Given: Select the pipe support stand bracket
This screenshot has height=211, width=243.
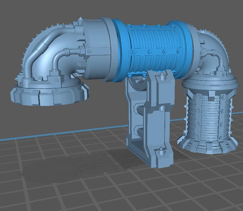Looking at the screenshot, I should point(150,119).
